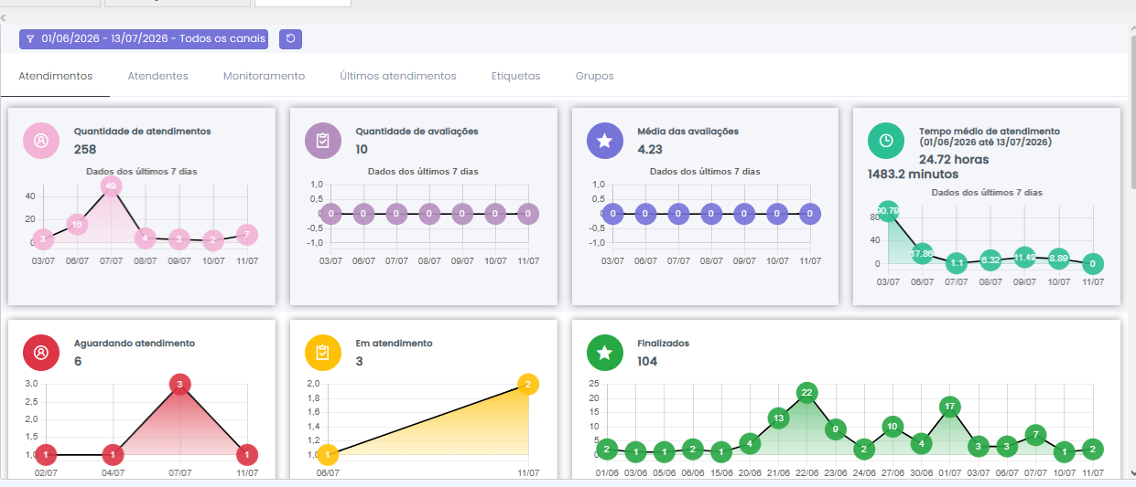Click the purple Quantidade de avaliações icon
Image resolution: width=1136 pixels, height=487 pixels.
point(323,141)
